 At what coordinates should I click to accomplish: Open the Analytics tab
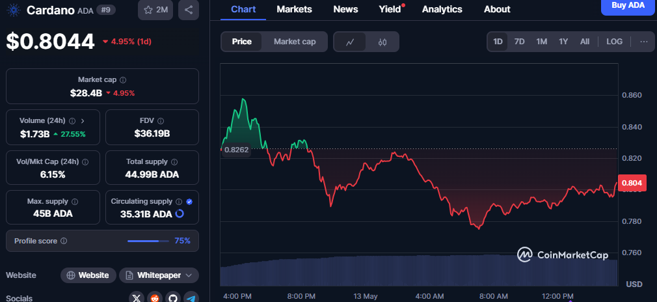pyautogui.click(x=442, y=9)
